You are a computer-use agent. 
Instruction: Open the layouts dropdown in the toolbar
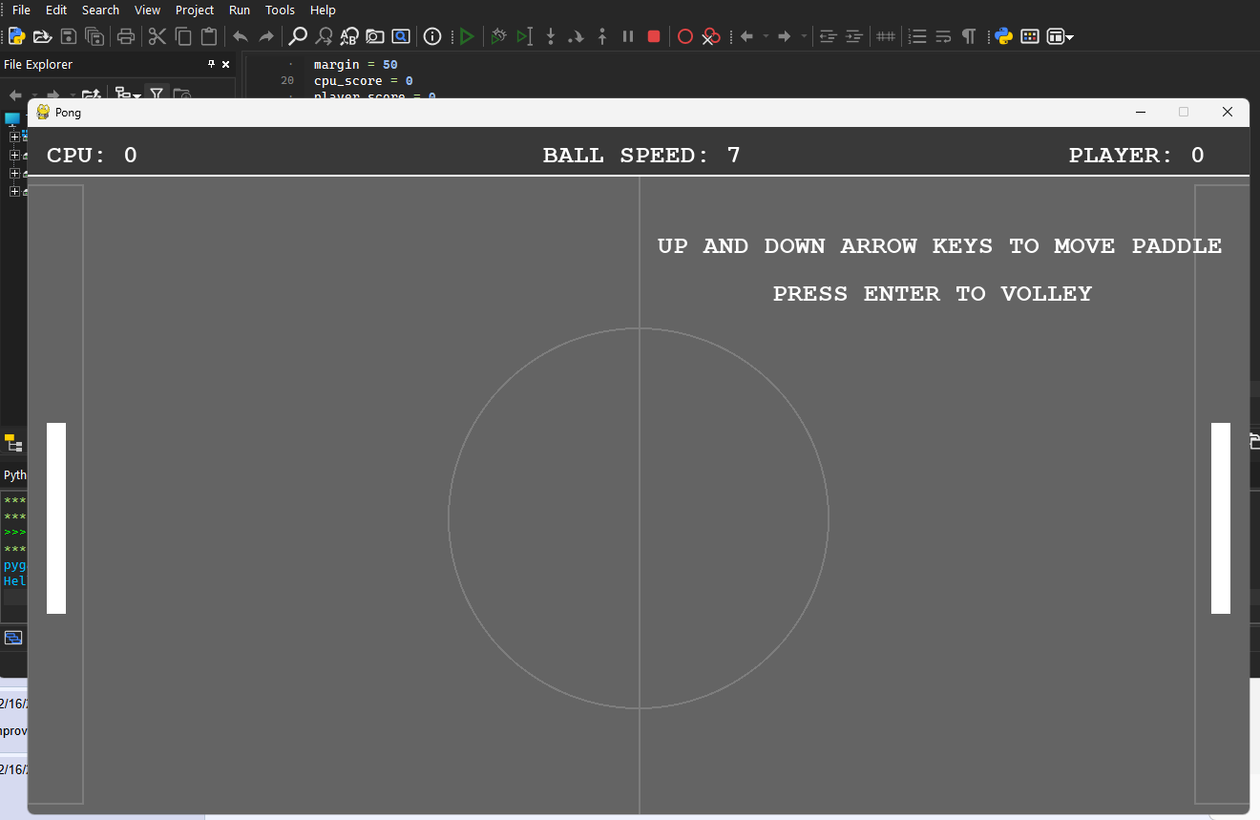click(x=1060, y=36)
